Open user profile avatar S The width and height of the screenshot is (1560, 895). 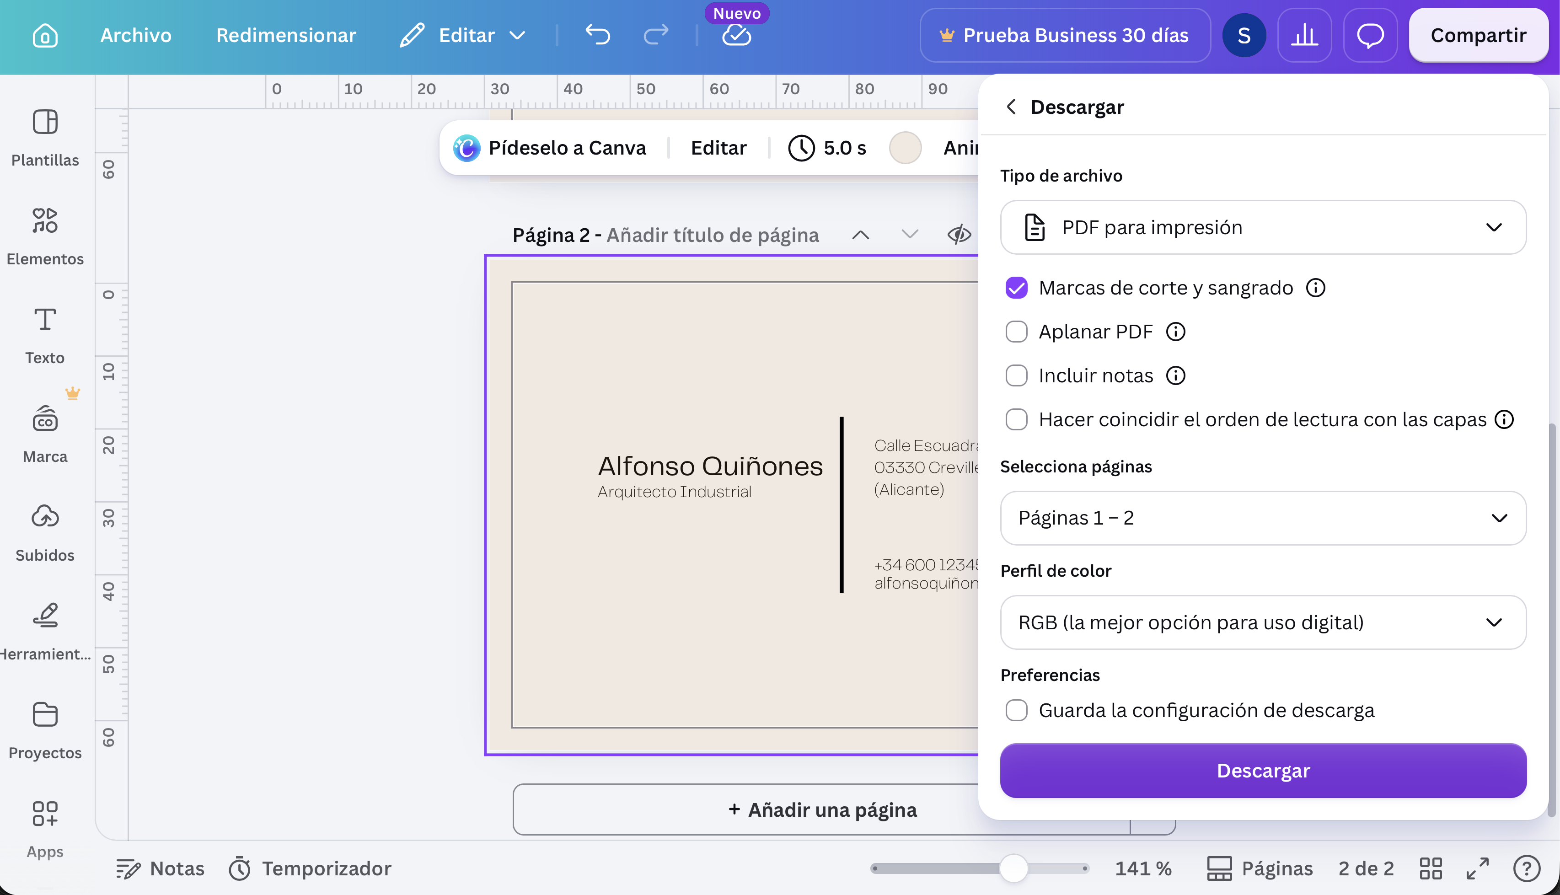(x=1244, y=35)
